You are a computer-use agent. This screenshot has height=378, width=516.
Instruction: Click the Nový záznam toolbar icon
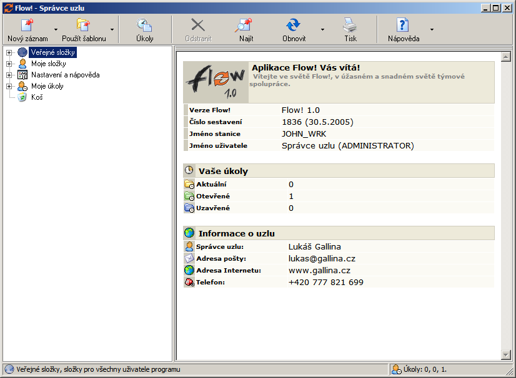click(27, 26)
